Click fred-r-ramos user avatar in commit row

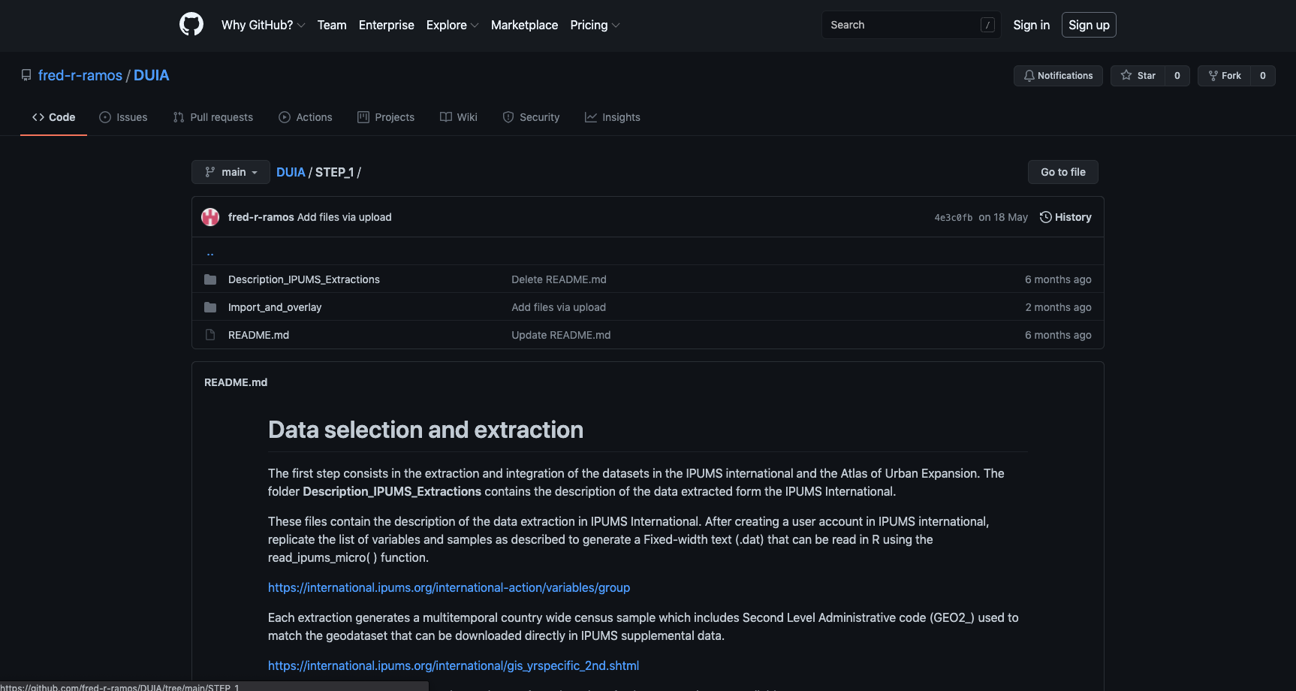point(210,217)
